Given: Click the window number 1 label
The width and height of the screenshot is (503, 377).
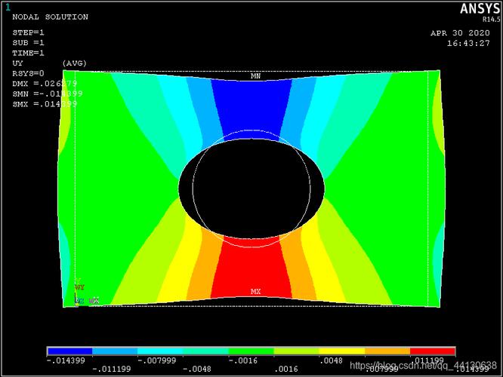Looking at the screenshot, I should (8, 7).
